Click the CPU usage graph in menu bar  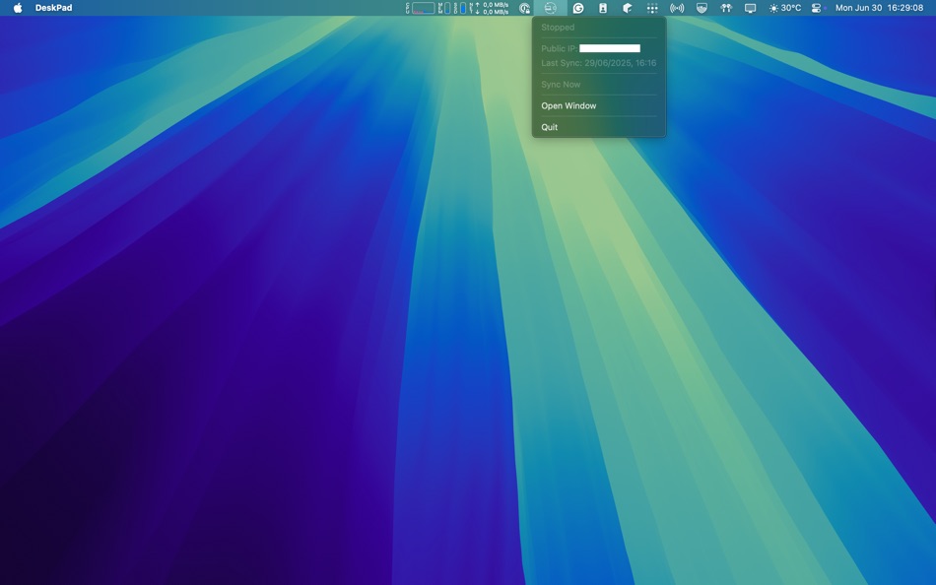coord(421,8)
